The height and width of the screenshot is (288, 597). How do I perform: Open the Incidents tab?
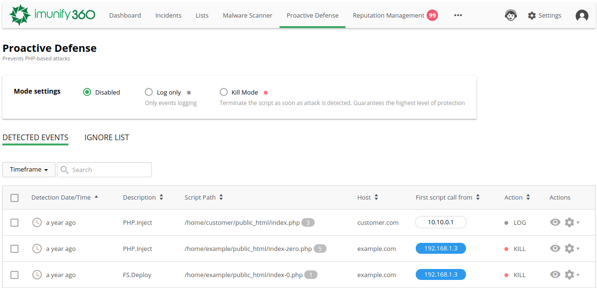(x=168, y=15)
